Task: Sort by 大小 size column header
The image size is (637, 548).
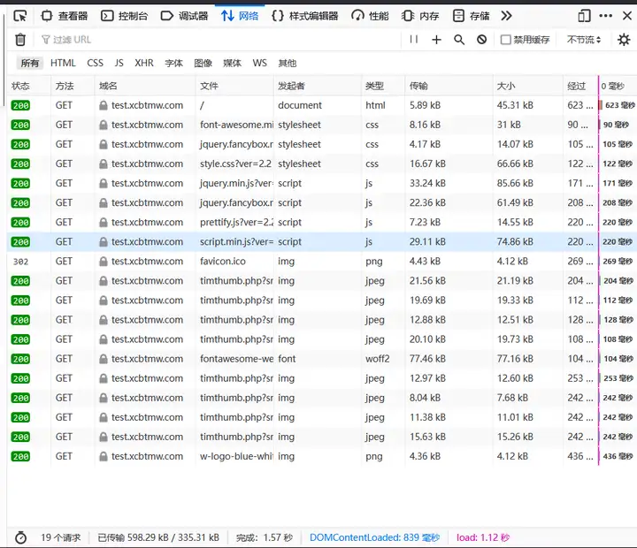Action: pos(527,86)
